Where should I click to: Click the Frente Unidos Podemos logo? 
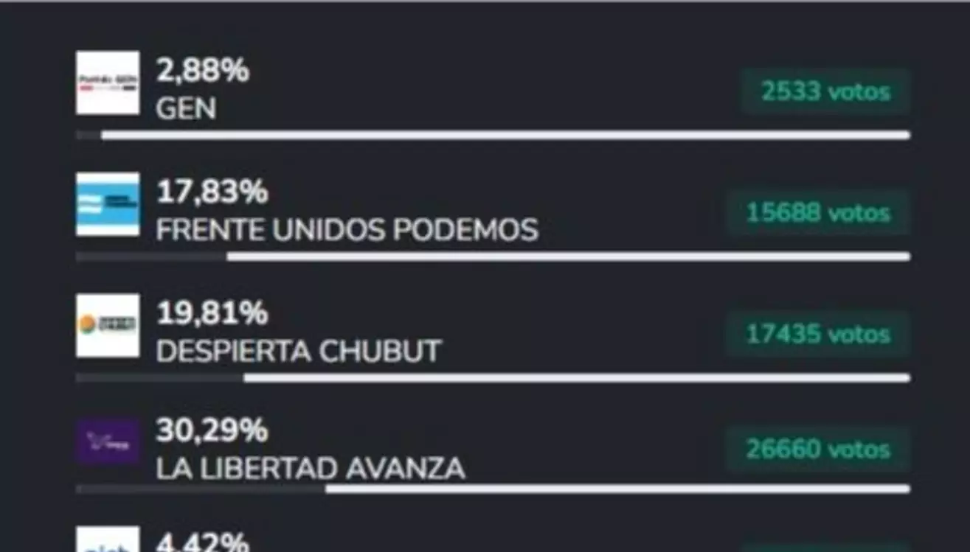coord(108,204)
